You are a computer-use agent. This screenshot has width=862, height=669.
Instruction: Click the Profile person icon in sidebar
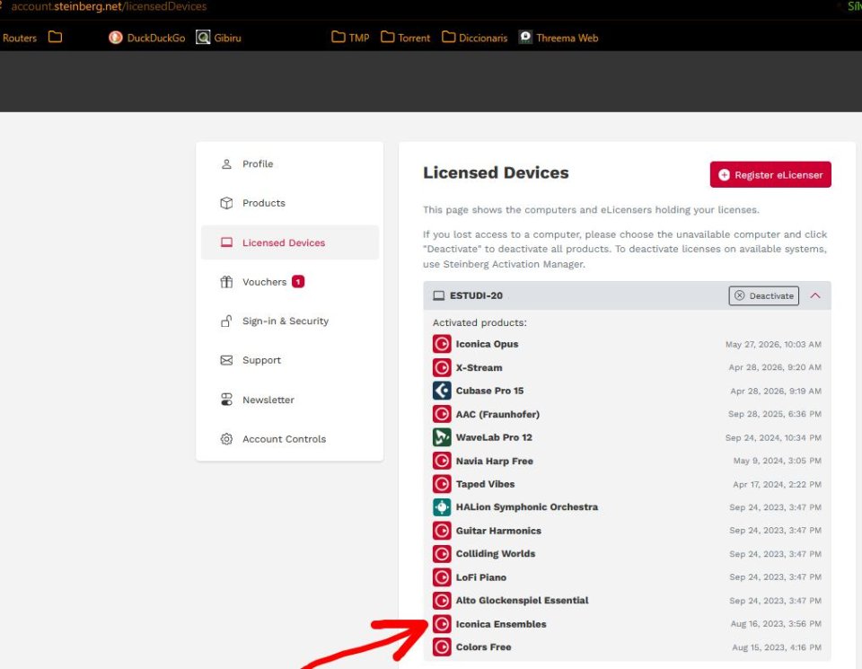click(226, 163)
